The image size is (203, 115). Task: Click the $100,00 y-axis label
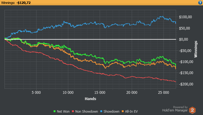(185, 17)
